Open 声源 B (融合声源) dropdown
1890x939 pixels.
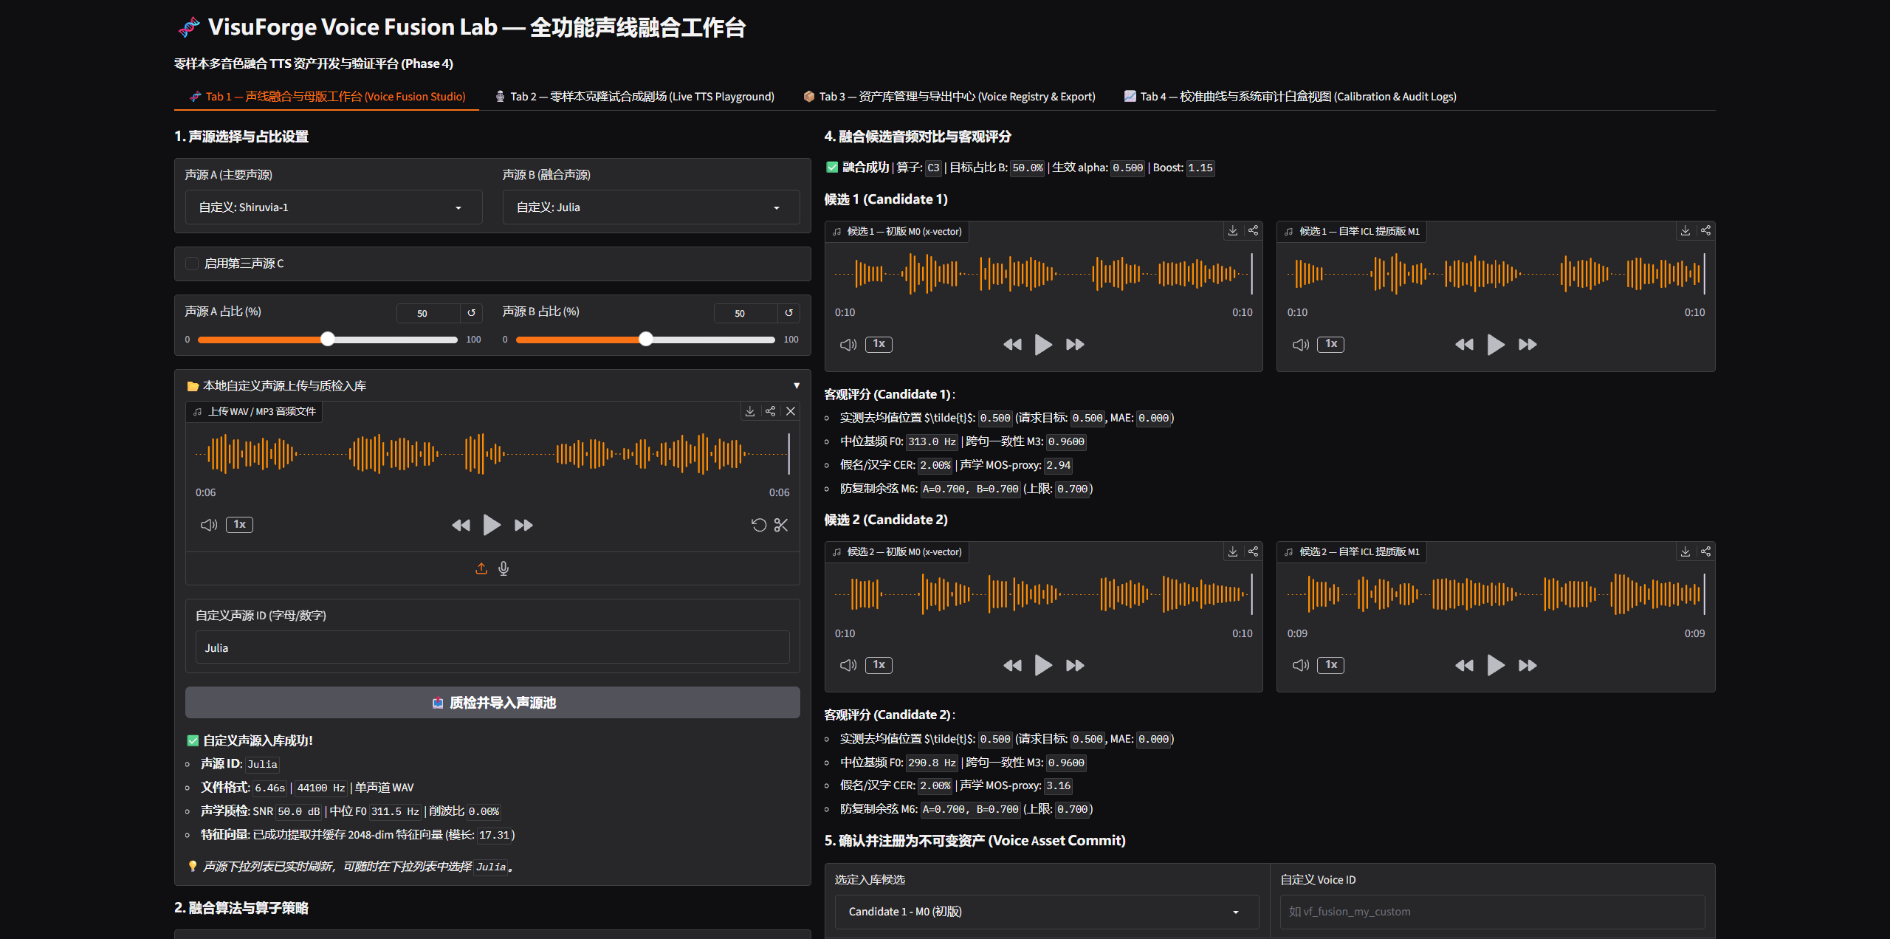pyautogui.click(x=651, y=207)
